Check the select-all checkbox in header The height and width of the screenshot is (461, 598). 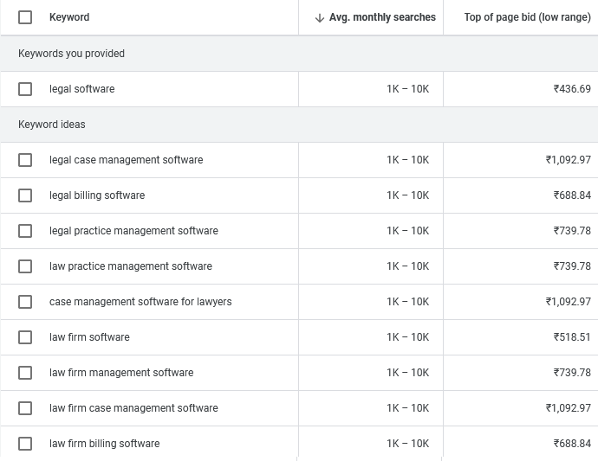point(25,17)
